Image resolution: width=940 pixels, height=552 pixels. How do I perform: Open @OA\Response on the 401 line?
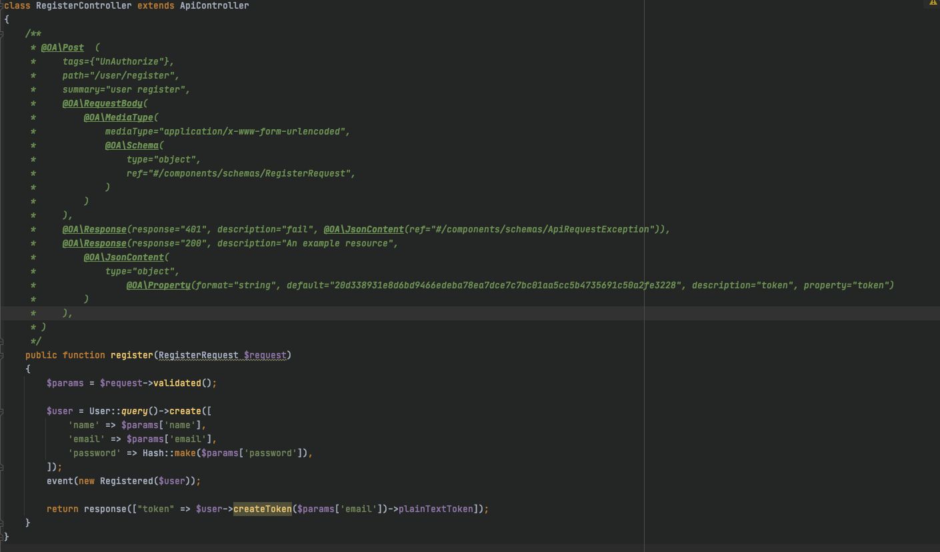pos(95,229)
